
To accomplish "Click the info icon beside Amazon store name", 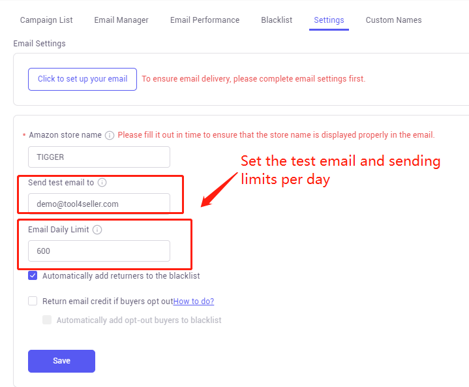I will pyautogui.click(x=110, y=135).
